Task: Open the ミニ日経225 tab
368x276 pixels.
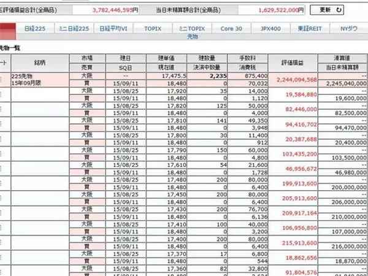Action: 74,28
